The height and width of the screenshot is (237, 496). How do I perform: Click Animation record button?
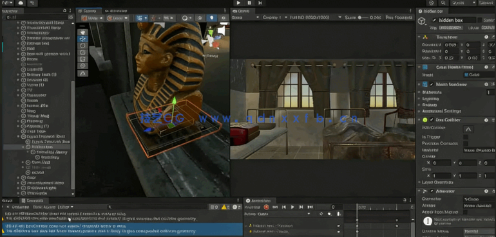point(266,207)
